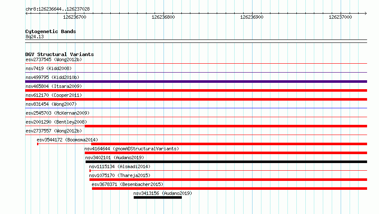Select nsv465804 (Itsara2009) label

click(x=54, y=86)
